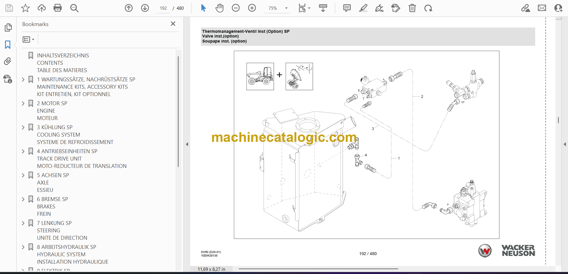
Task: Open the zoom level dropdown
Action: 286,8
